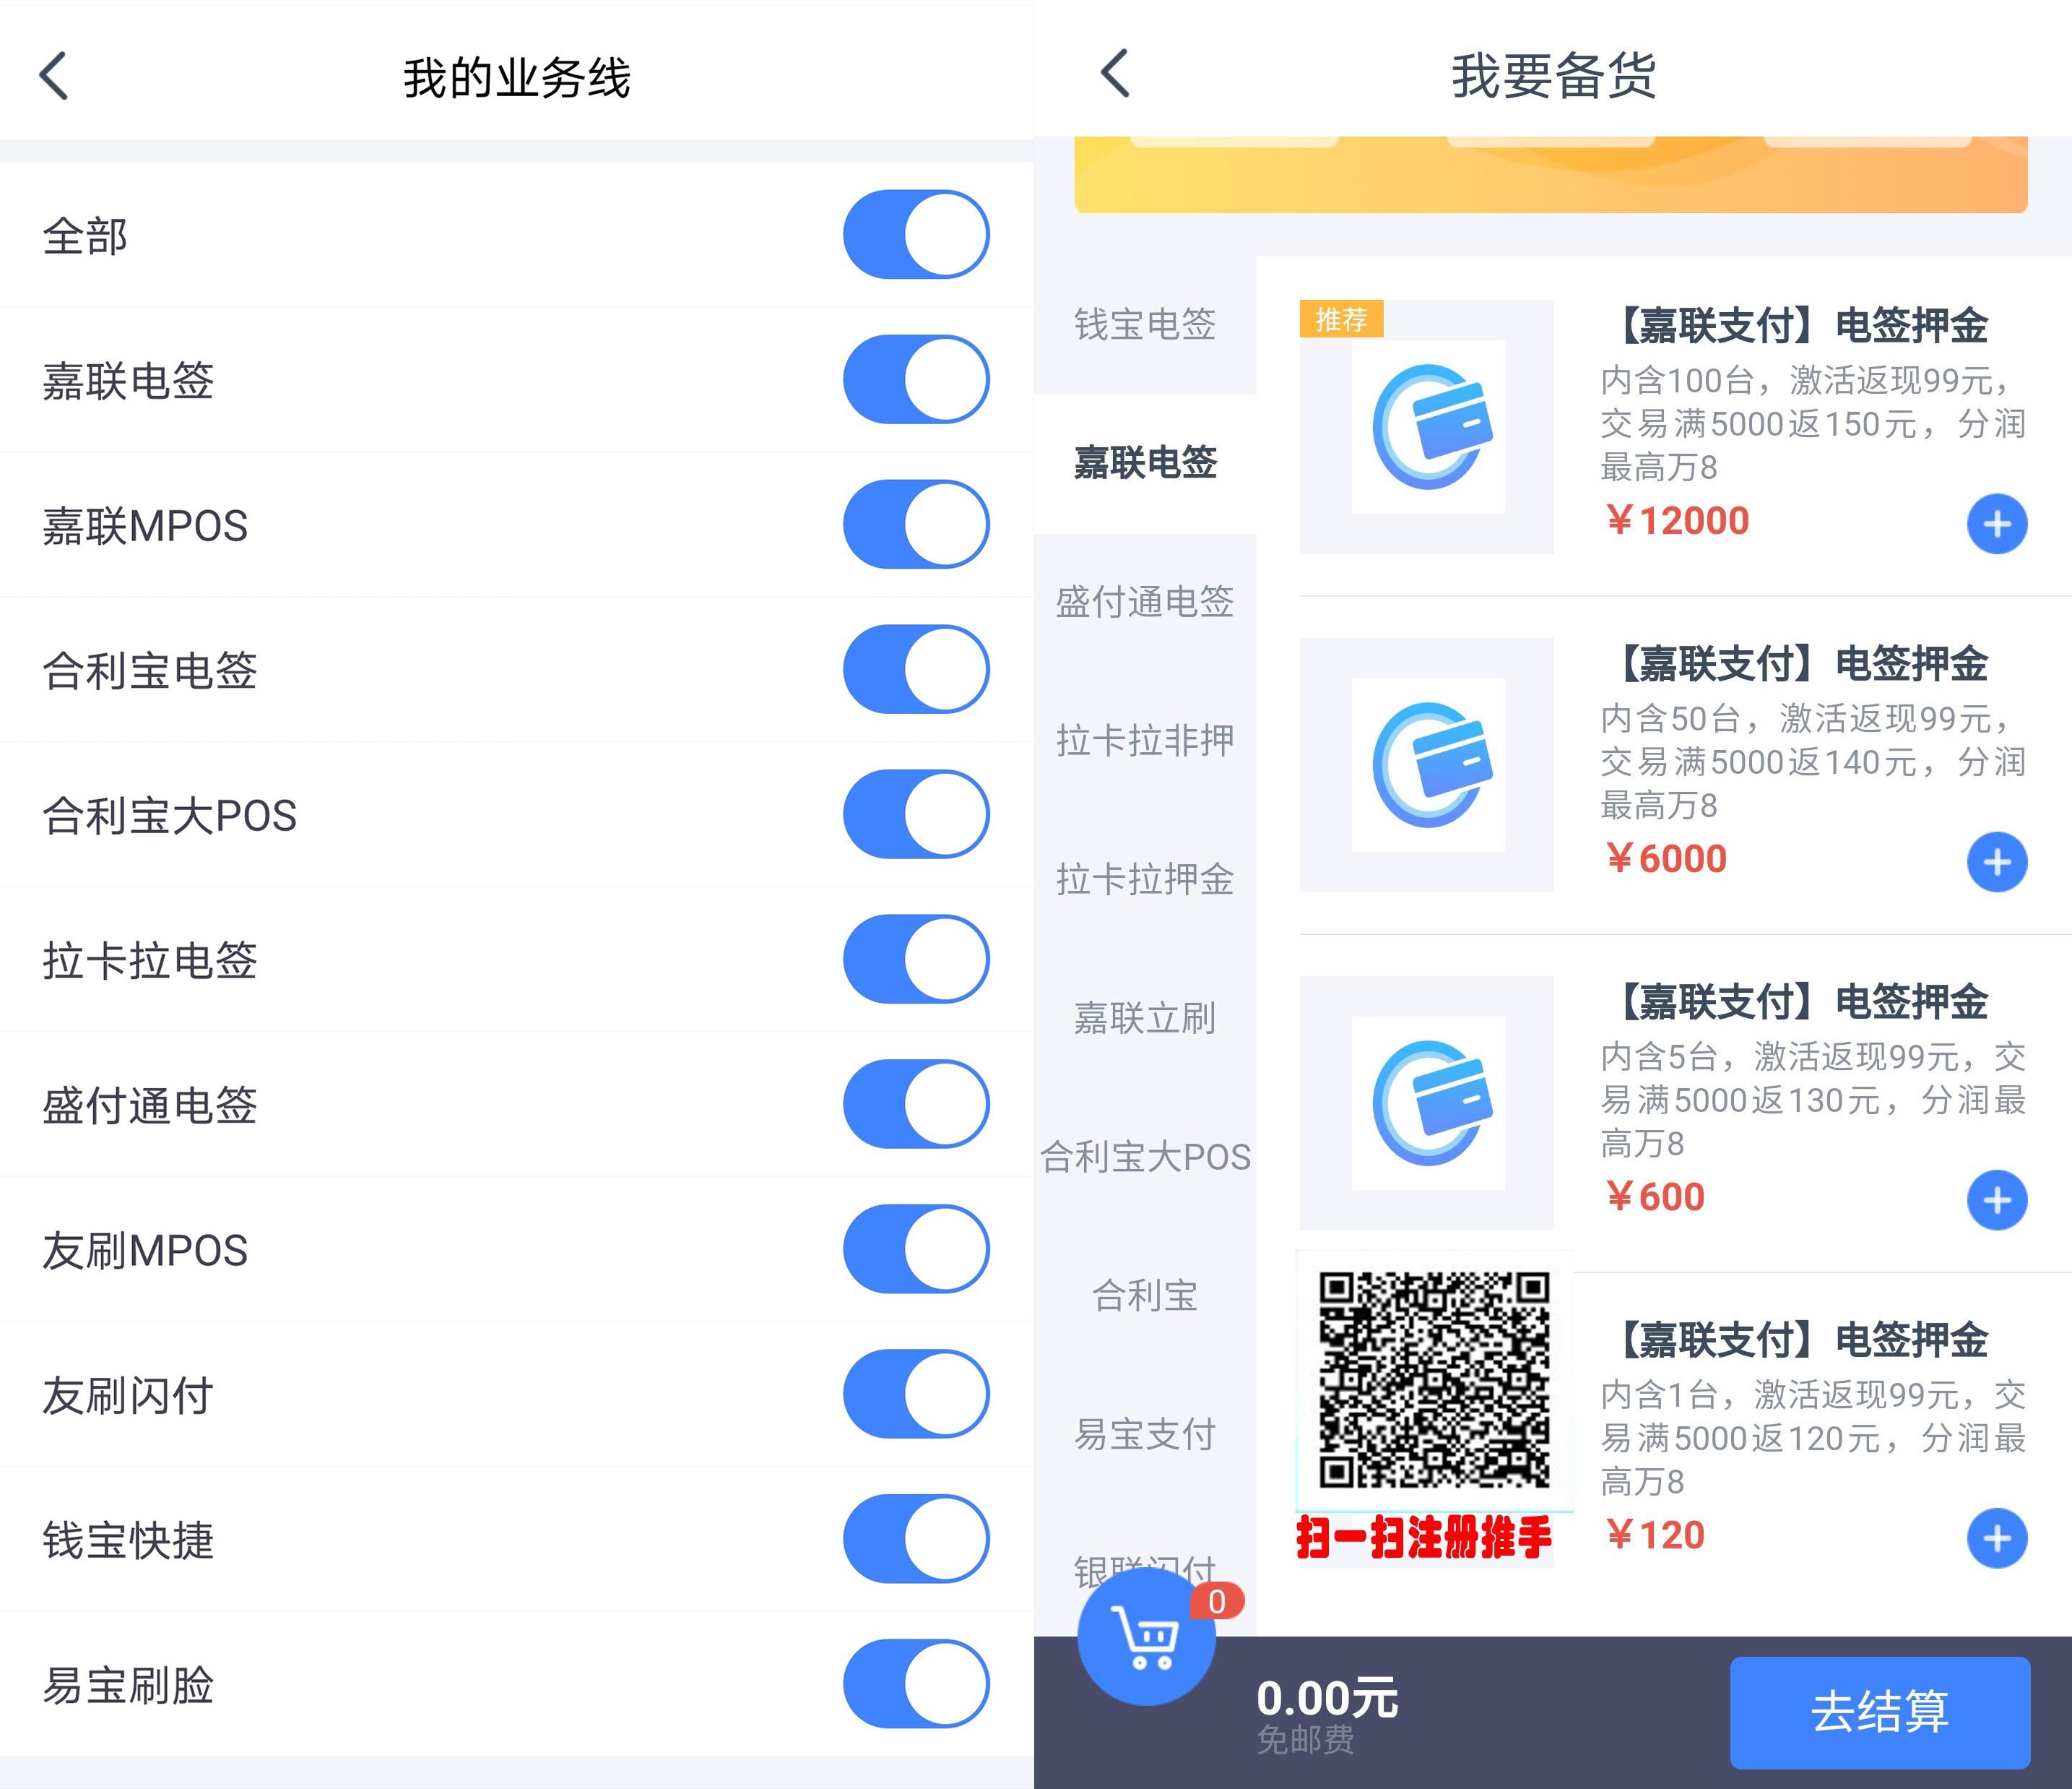Turn off the 易宝刷脸 switch
The height and width of the screenshot is (1789, 2072).
[x=916, y=1684]
